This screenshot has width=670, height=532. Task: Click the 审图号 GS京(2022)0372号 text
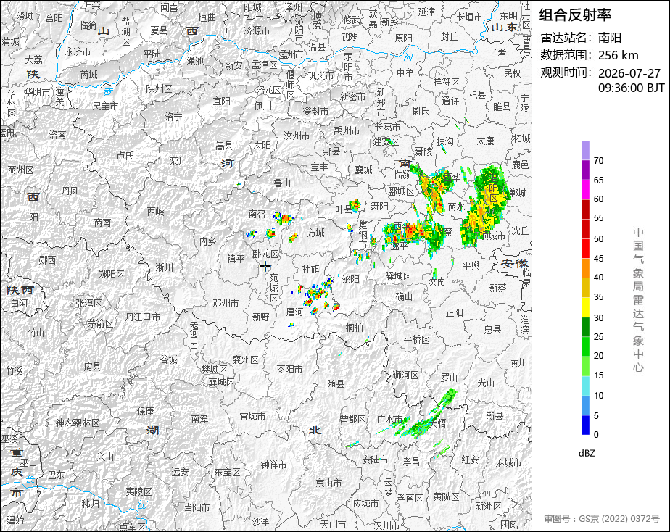(602, 519)
